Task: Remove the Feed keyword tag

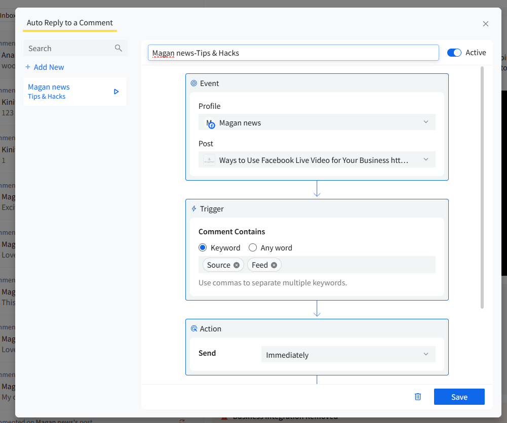Action: pos(274,265)
